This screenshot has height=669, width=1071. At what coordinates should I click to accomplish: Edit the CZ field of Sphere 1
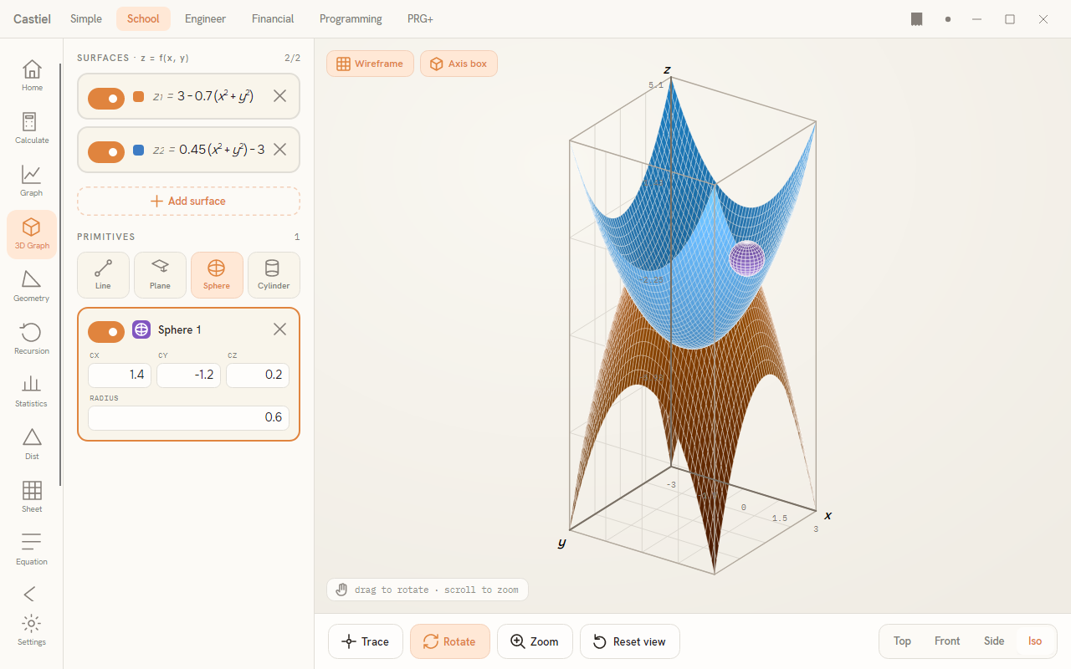click(x=258, y=375)
